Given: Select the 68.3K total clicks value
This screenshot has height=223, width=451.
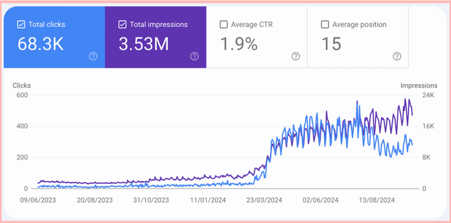Looking at the screenshot, I should coord(41,44).
